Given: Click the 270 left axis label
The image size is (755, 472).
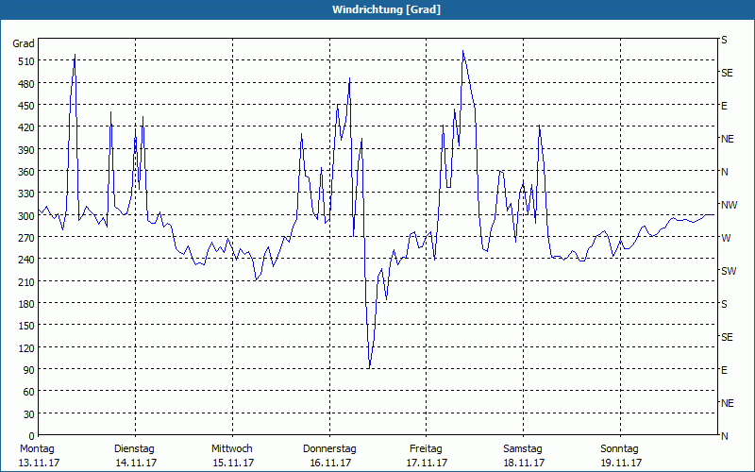Looking at the screenshot, I should point(26,238).
